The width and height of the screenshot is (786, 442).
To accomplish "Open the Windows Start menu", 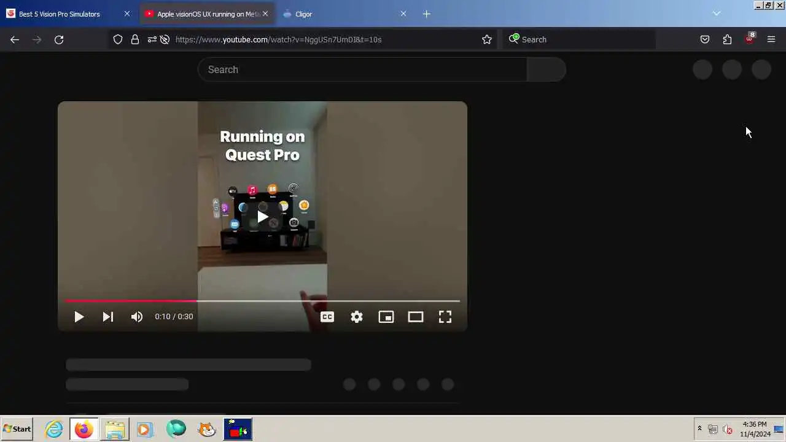I will point(17,429).
